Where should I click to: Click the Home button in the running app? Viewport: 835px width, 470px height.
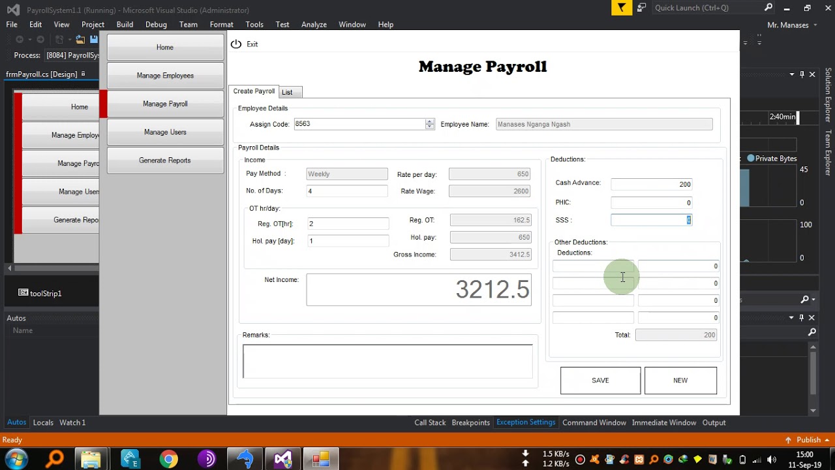(165, 48)
